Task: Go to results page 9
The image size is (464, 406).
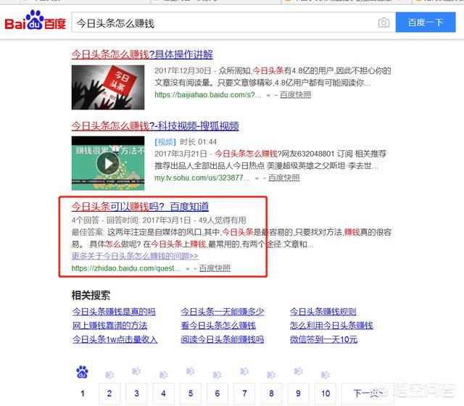Action: click(298, 394)
